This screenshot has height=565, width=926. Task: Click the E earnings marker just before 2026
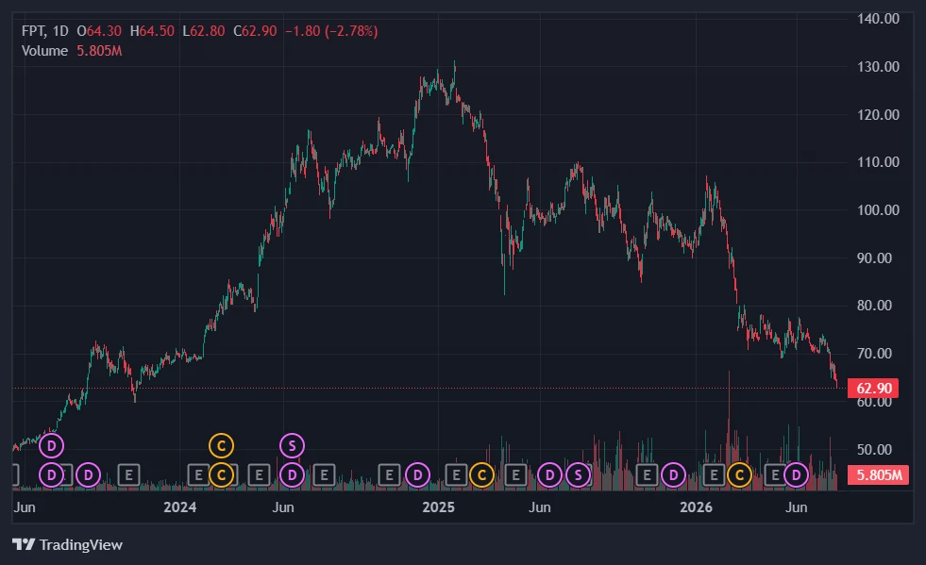[647, 474]
